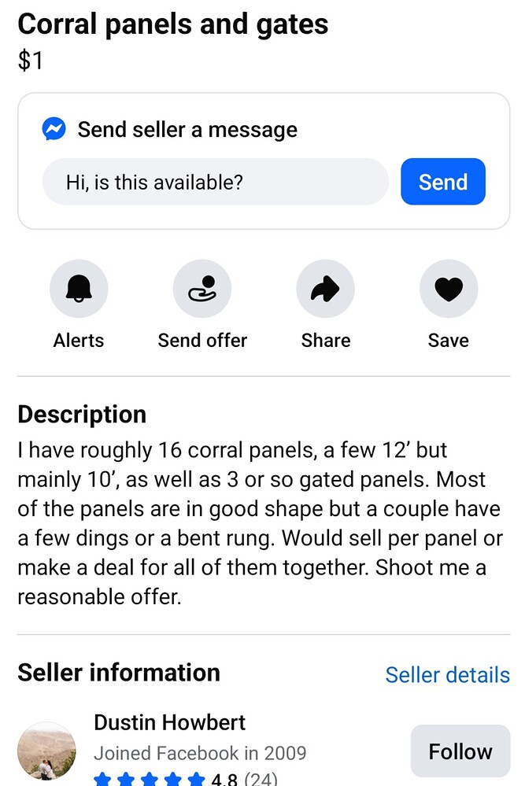
Task: Click the first blue star in the seller rating
Action: tap(102, 779)
